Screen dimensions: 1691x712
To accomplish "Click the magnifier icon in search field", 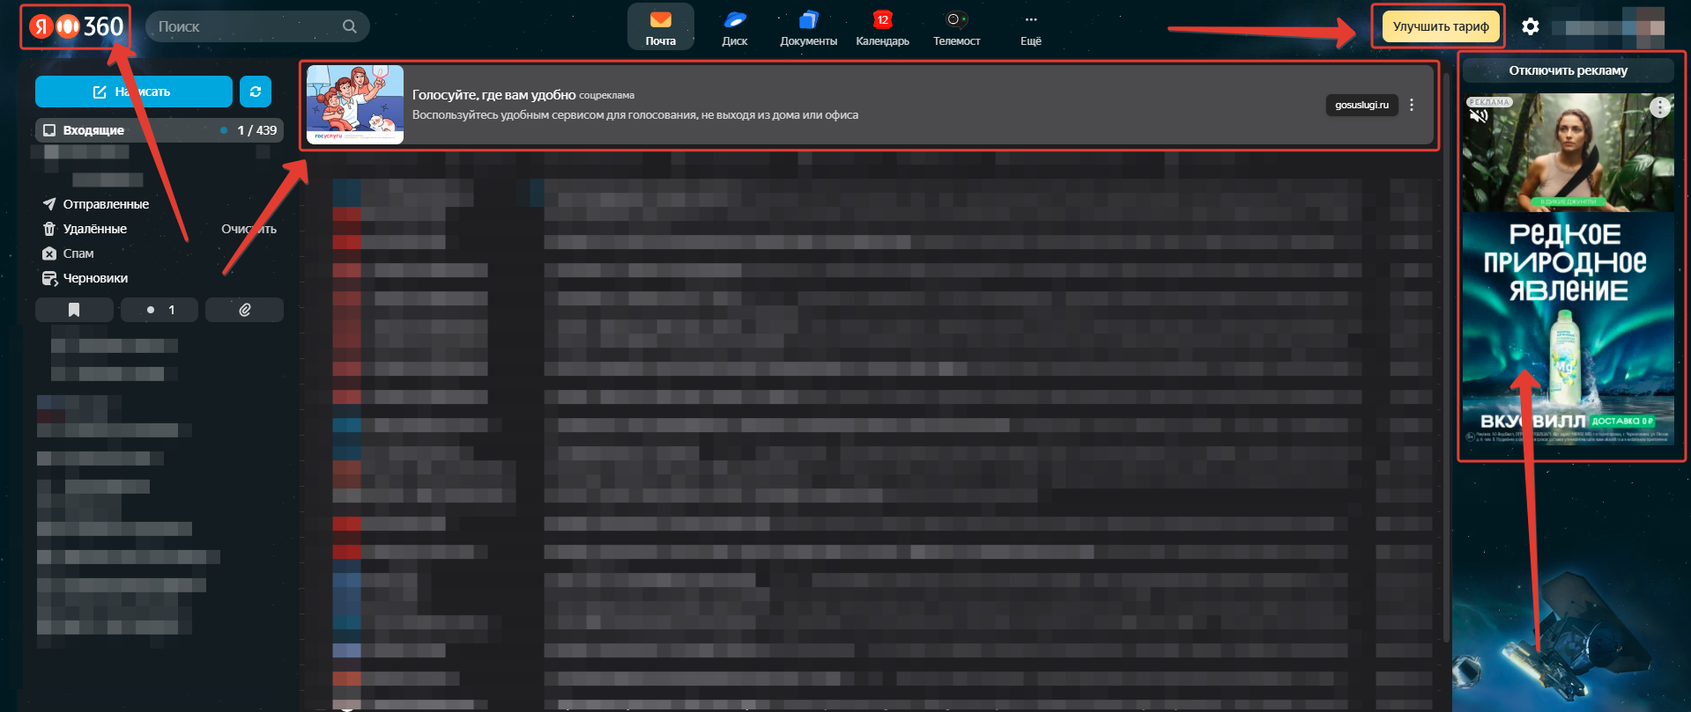I will click(x=350, y=26).
